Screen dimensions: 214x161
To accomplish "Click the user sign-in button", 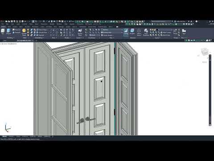I will point(180,21).
